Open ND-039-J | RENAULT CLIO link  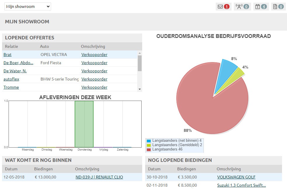point(99,177)
